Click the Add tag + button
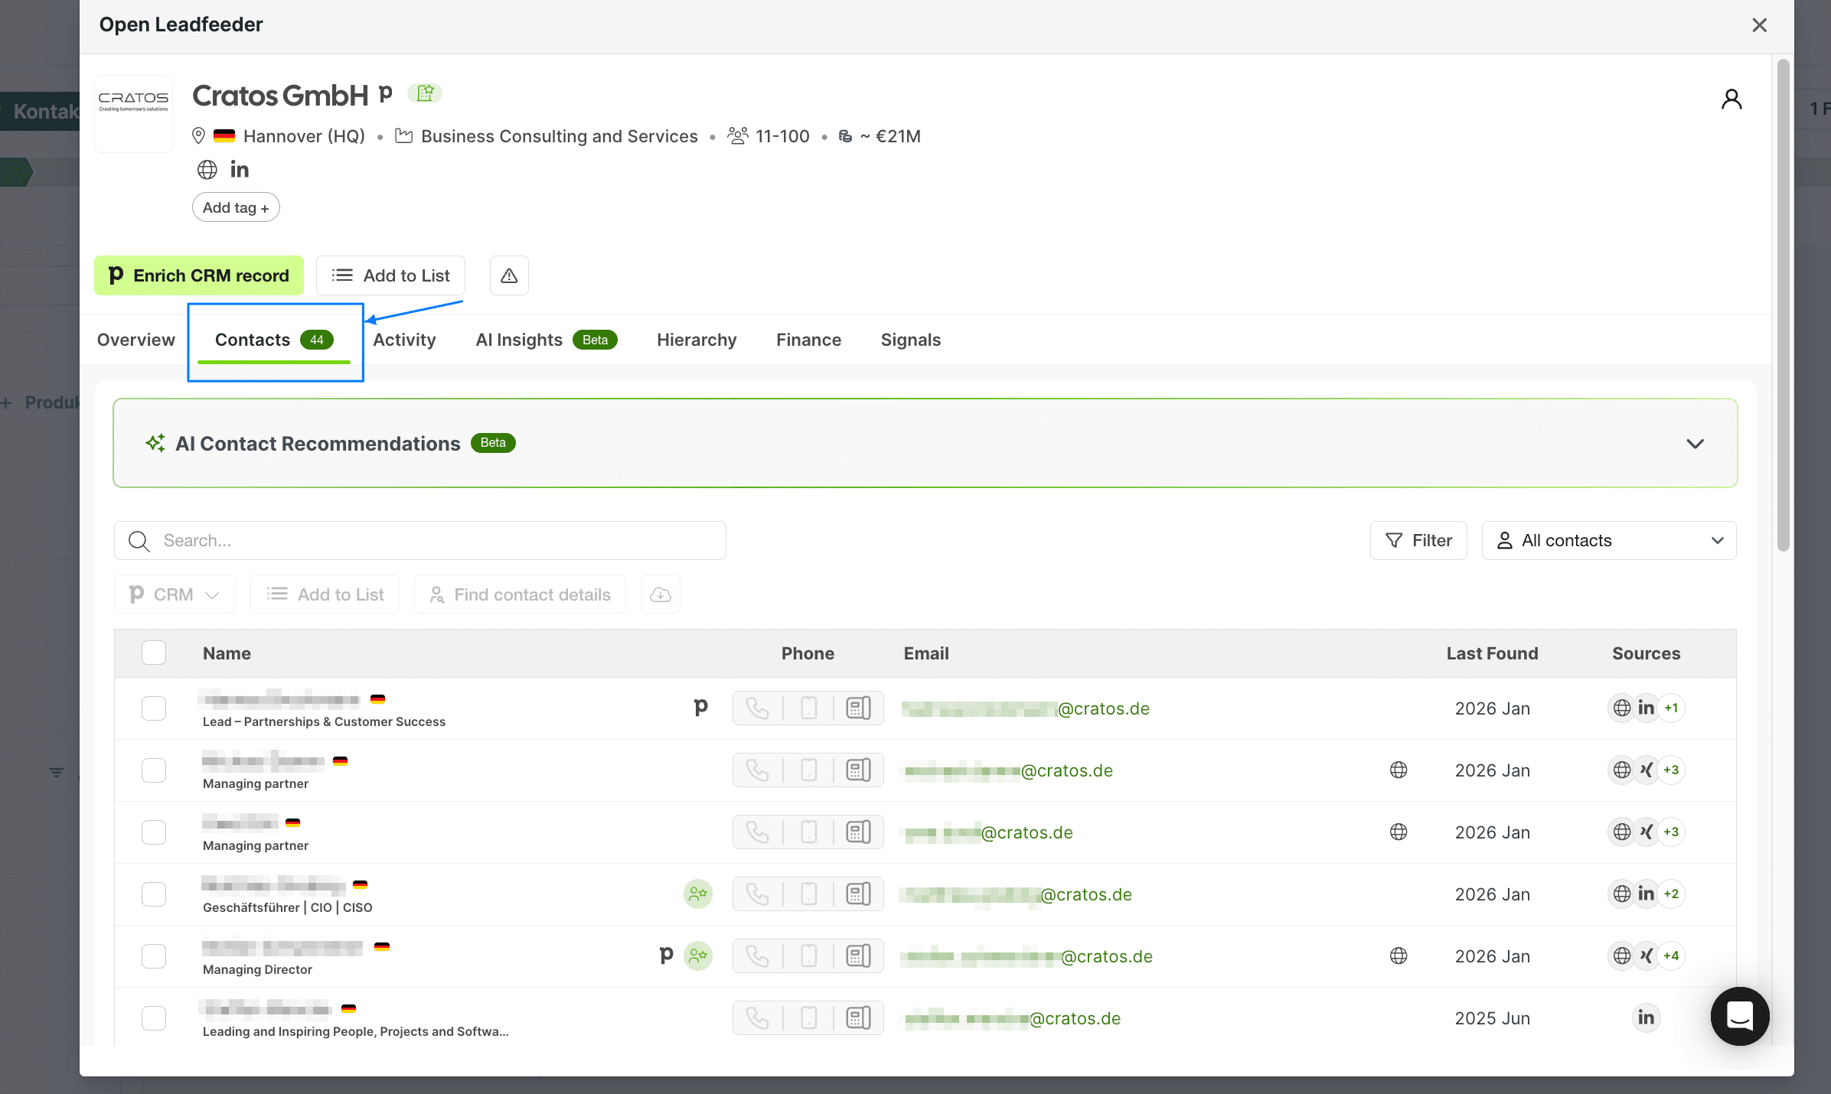Image resolution: width=1831 pixels, height=1094 pixels. pyautogui.click(x=236, y=207)
